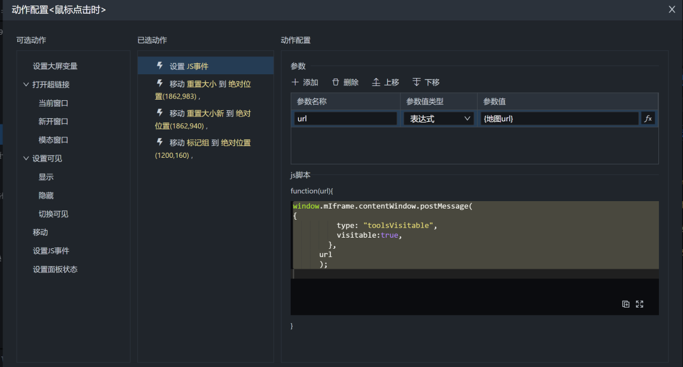This screenshot has width=683, height=367.
Task: Select the 移动 标记组 action entry
Action: [x=205, y=149]
